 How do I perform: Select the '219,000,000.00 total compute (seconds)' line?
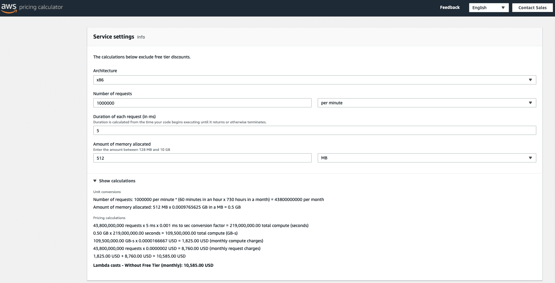click(201, 225)
